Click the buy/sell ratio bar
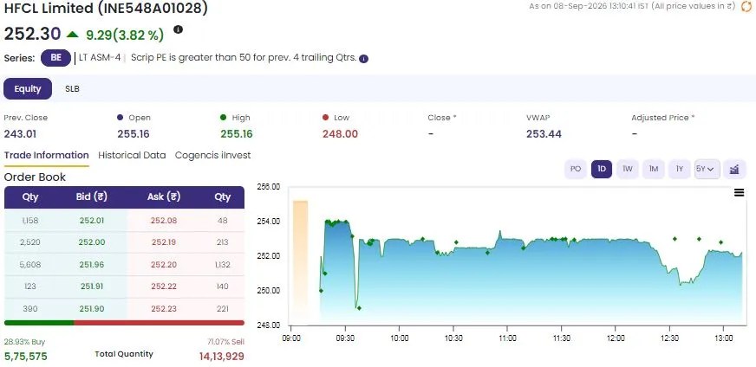This screenshot has width=756, height=367. point(124,323)
